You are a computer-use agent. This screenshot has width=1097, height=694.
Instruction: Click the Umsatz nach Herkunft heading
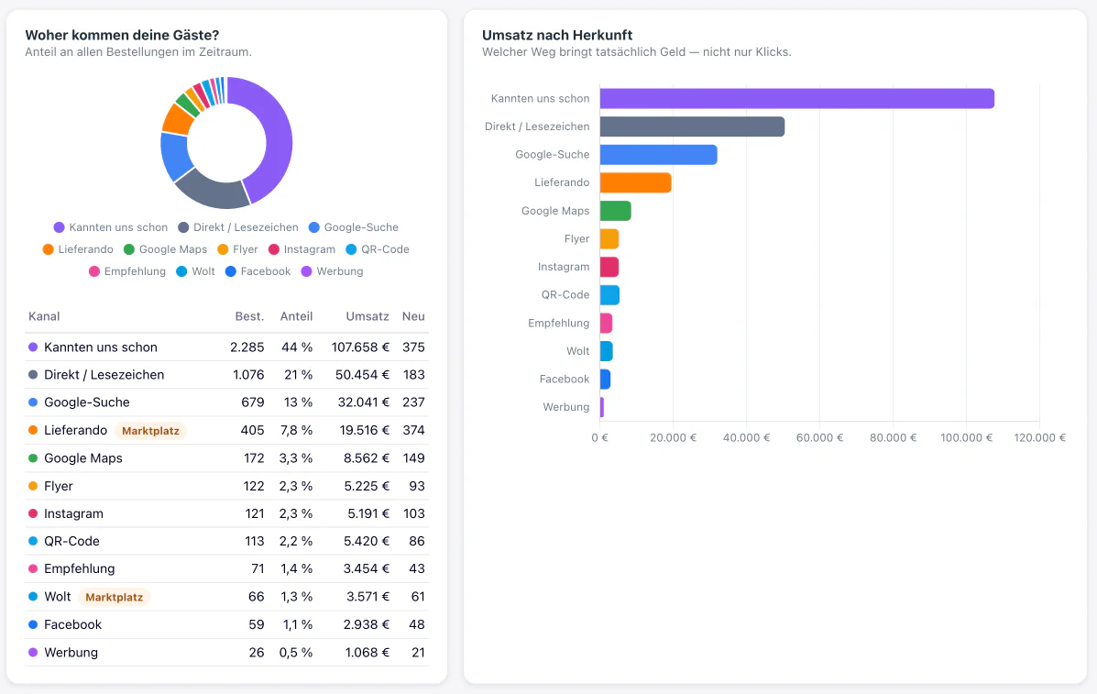(x=557, y=35)
